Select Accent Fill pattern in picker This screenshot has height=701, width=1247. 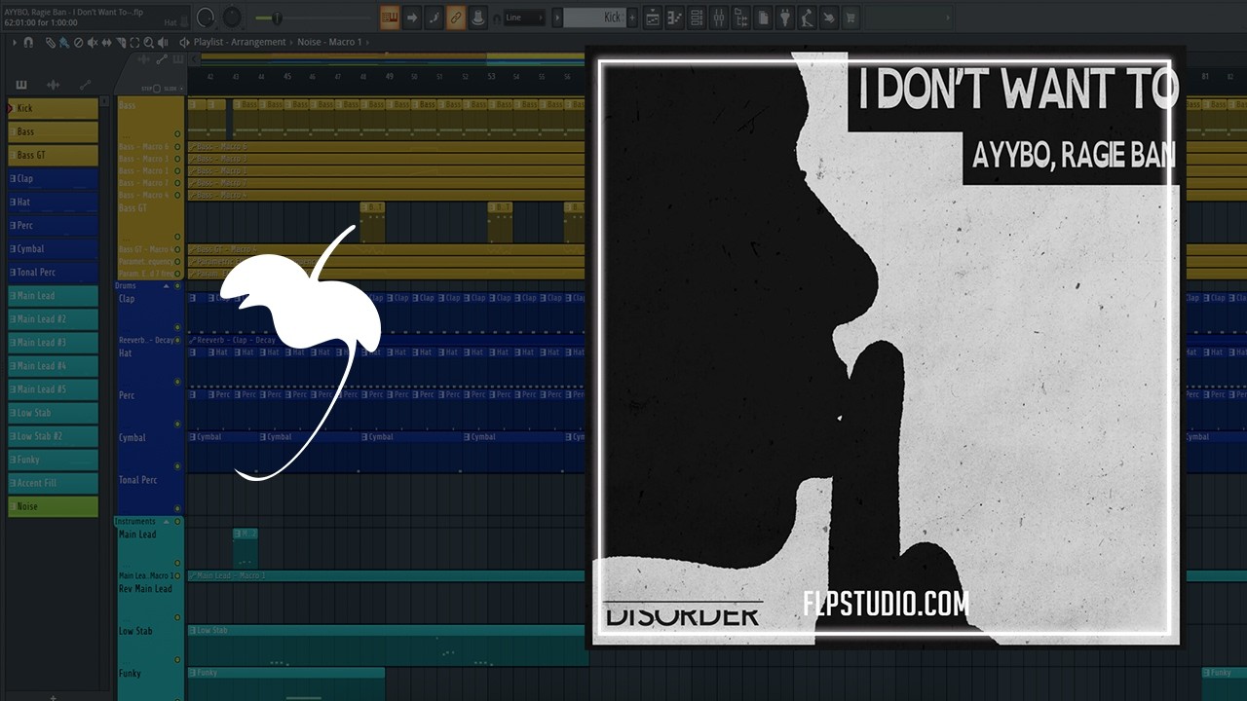point(54,482)
